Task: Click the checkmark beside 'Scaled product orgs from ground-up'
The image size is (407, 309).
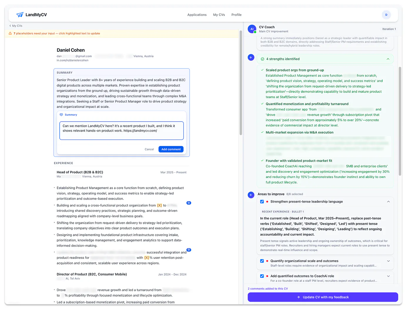Action: 262,70
